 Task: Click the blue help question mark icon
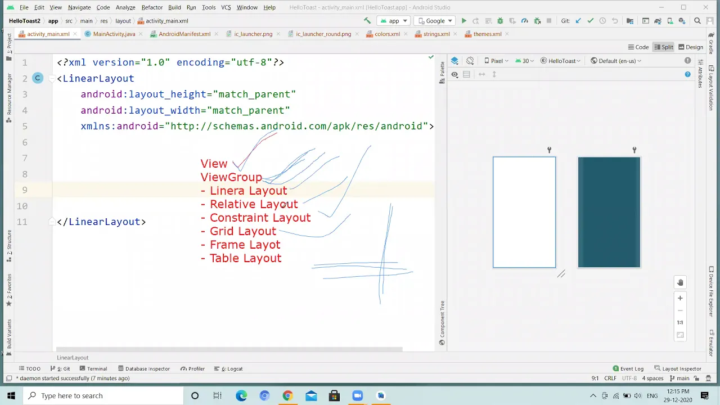pos(687,74)
